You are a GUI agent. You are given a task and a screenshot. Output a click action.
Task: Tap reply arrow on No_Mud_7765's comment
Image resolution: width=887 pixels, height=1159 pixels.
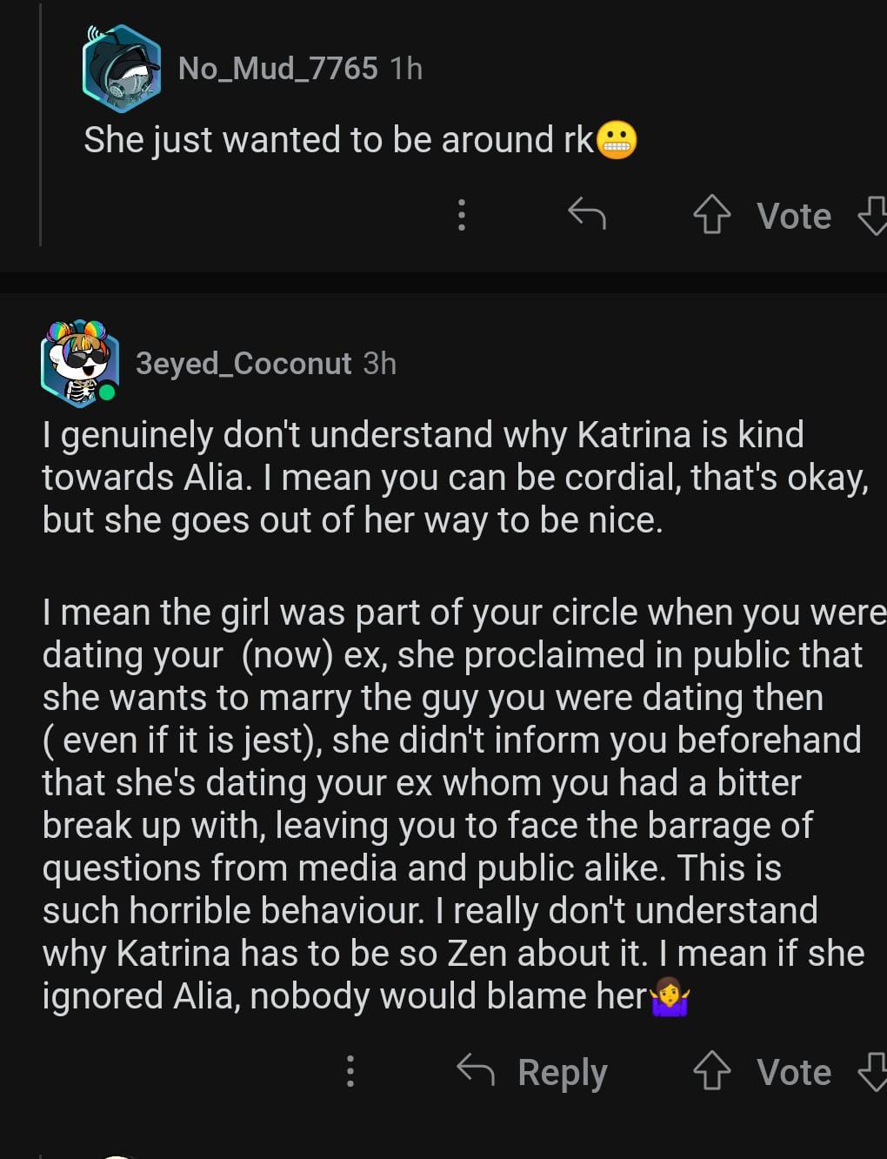[586, 213]
